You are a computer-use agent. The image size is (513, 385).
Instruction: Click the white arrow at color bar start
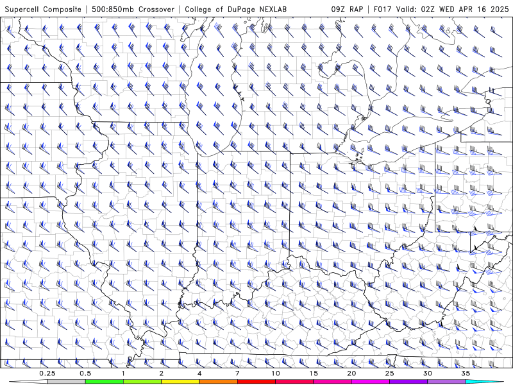point(28,382)
